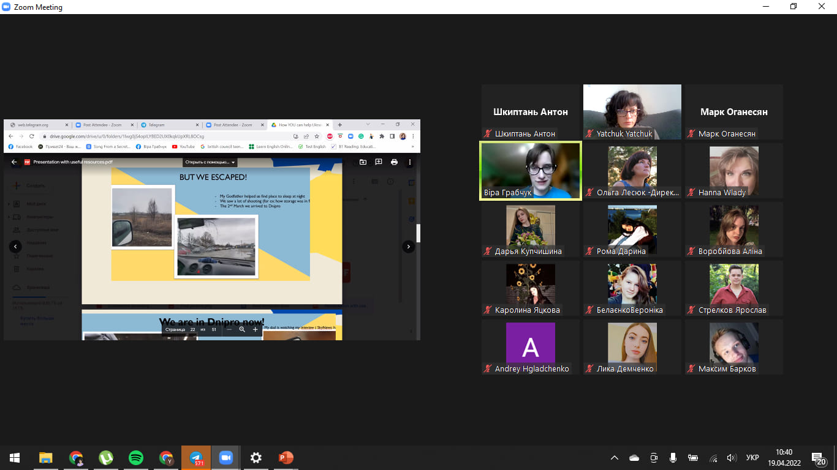Expand the bookmarks overflow chevron

coord(412,147)
